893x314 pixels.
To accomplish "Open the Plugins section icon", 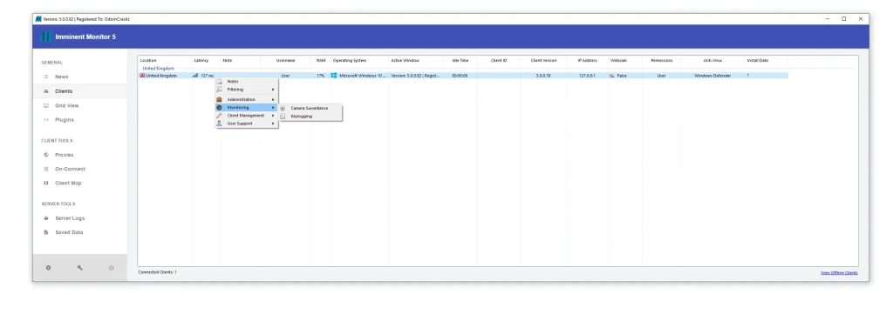I will [46, 120].
